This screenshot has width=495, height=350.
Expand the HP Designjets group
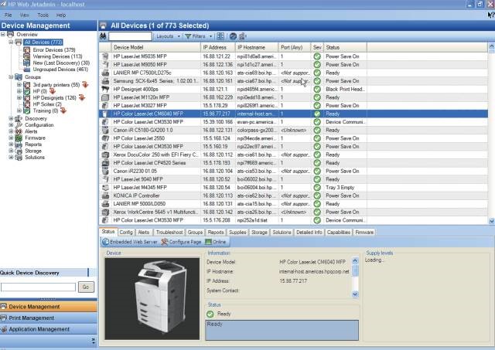click(19, 98)
